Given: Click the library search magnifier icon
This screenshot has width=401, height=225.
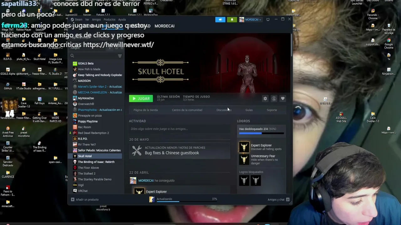Looking at the screenshot, I should click(72, 56).
